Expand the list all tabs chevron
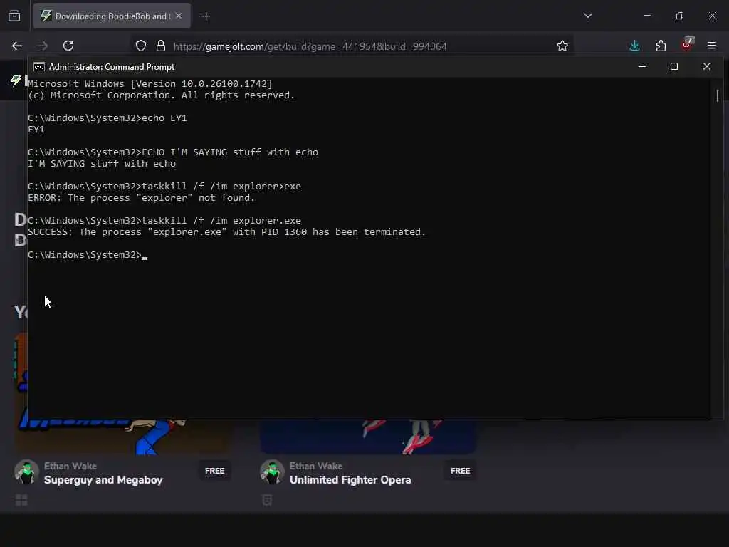The width and height of the screenshot is (729, 547). click(x=588, y=16)
